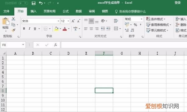This screenshot has height=112, width=187.
Task: Open the alignment group dialog launcher
Action: [121, 37]
